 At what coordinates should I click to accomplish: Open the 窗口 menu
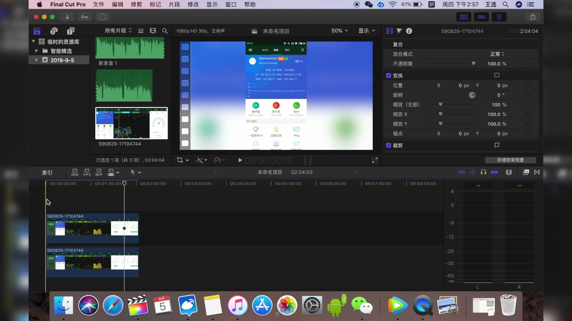pos(231,4)
